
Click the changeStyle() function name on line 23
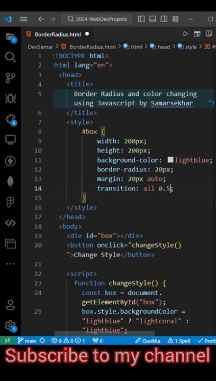pos(133,283)
